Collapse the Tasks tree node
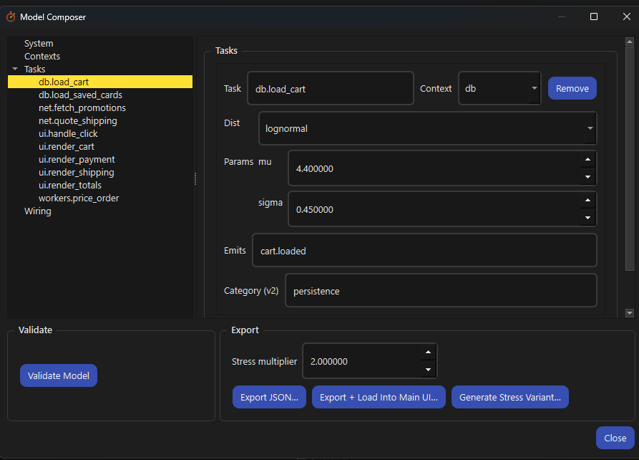Screen dimensions: 639x460 [15, 69]
